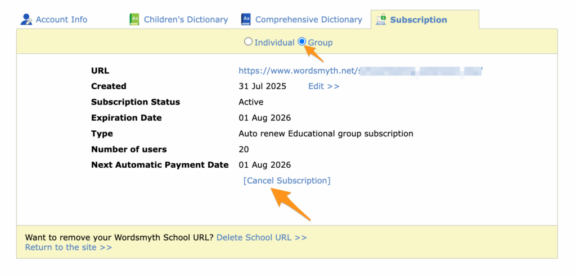Screen dimensions: 576x276
Task: Click the number of users value '20'
Action: 244,149
